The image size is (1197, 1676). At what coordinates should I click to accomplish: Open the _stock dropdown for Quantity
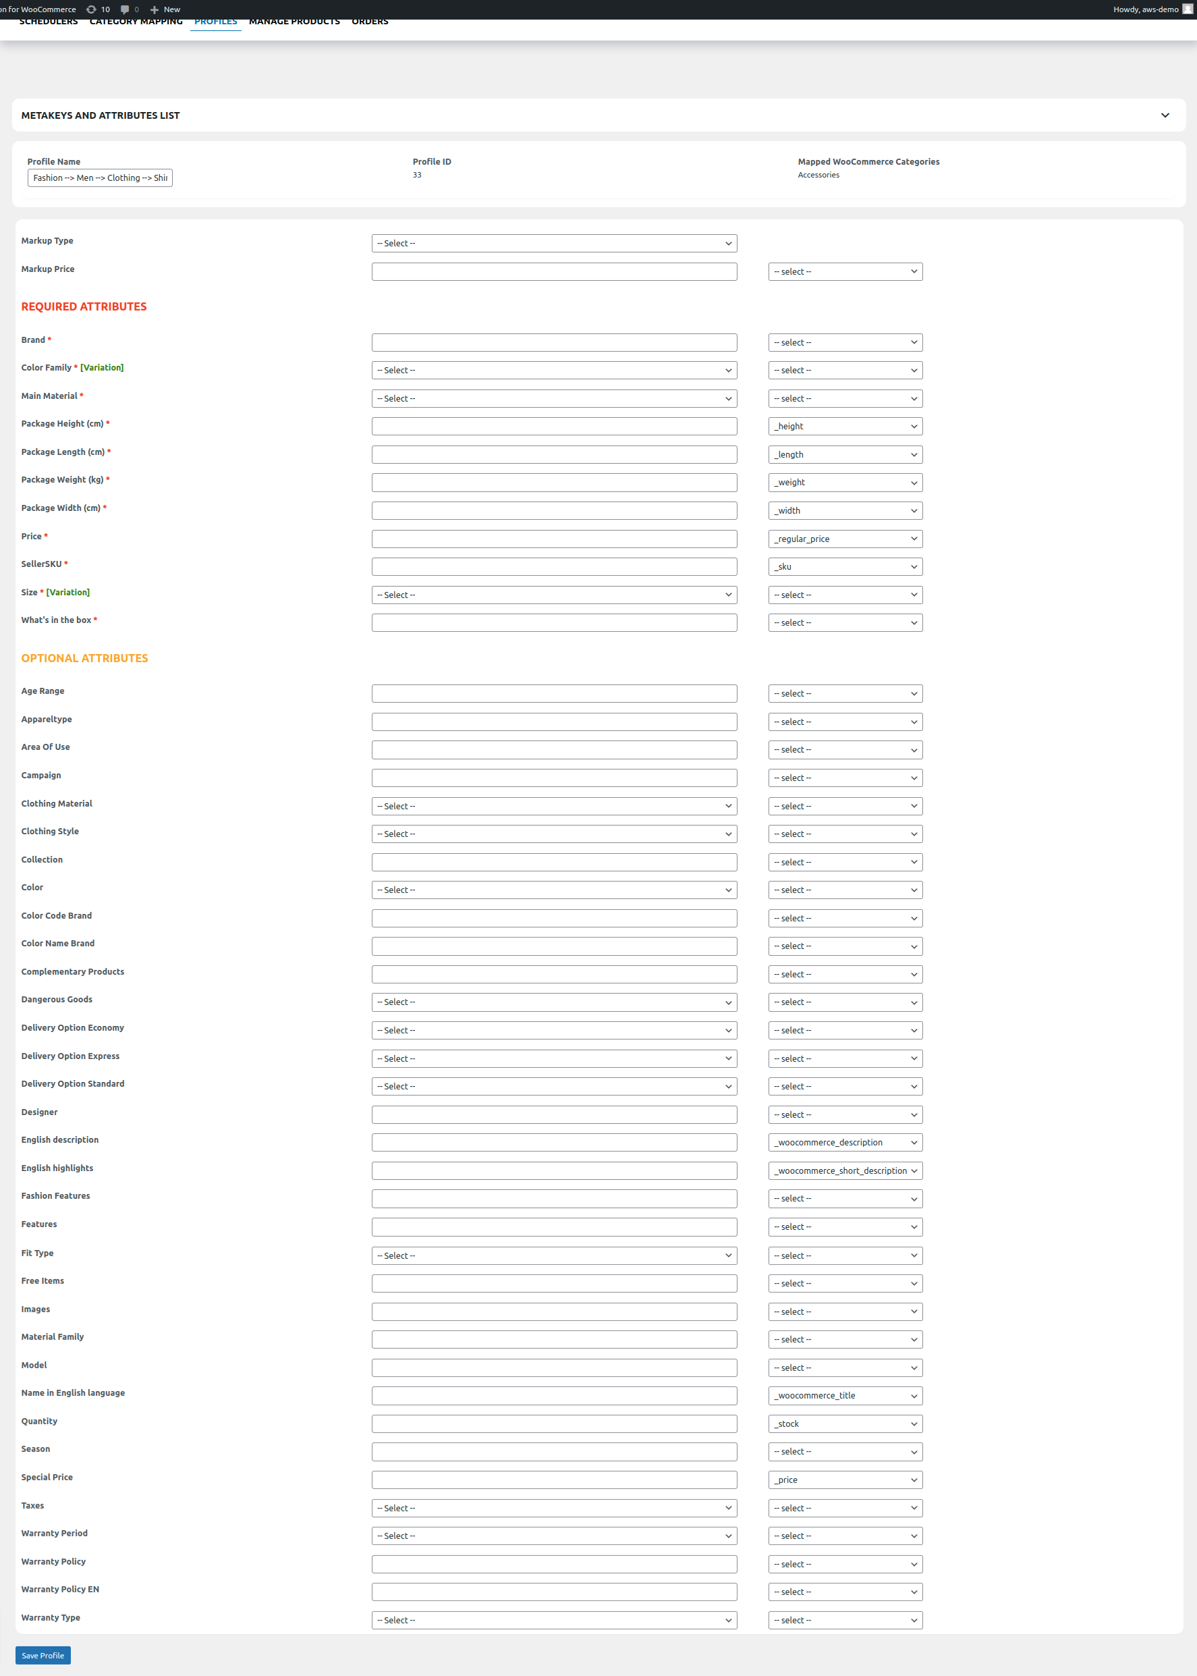845,1424
